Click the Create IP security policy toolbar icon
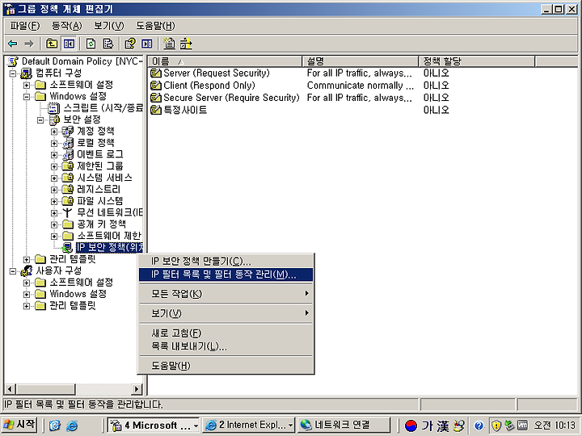582x436 pixels. [x=169, y=44]
